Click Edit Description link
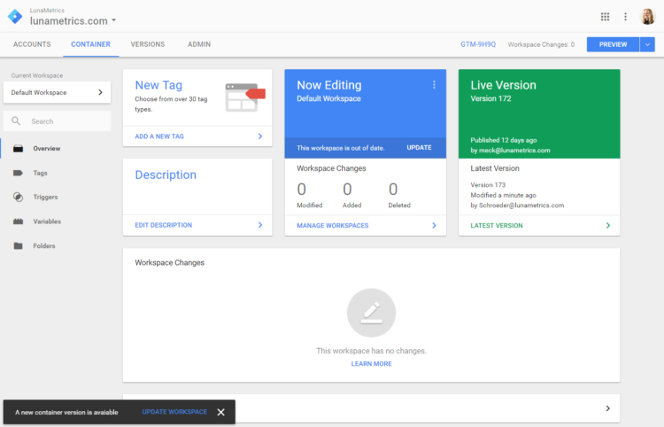 [x=164, y=225]
